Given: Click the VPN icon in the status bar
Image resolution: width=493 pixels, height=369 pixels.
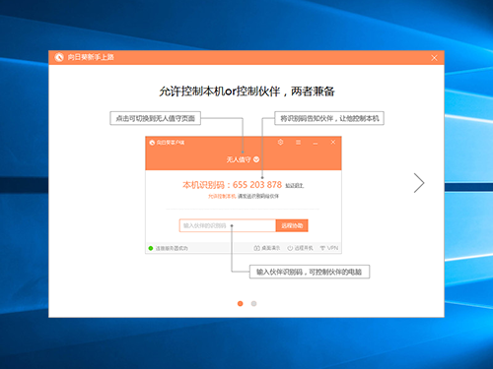Looking at the screenshot, I should point(322,248).
